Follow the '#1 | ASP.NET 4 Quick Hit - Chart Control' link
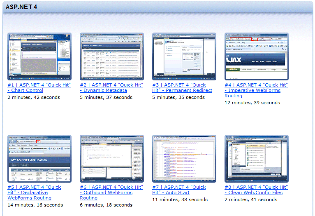 point(39,87)
